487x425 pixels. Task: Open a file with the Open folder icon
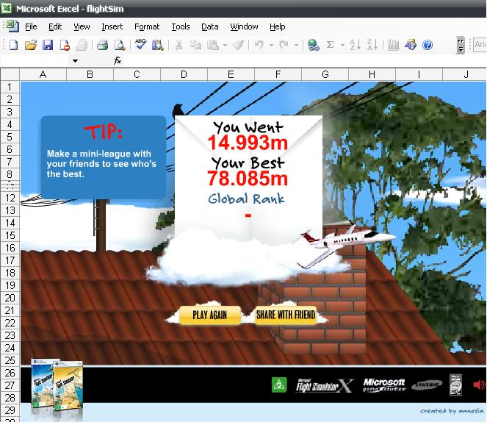point(31,45)
